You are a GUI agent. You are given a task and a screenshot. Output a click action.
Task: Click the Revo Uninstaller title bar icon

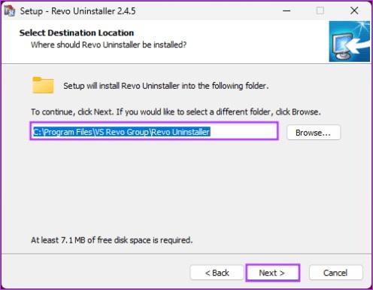click(x=10, y=11)
